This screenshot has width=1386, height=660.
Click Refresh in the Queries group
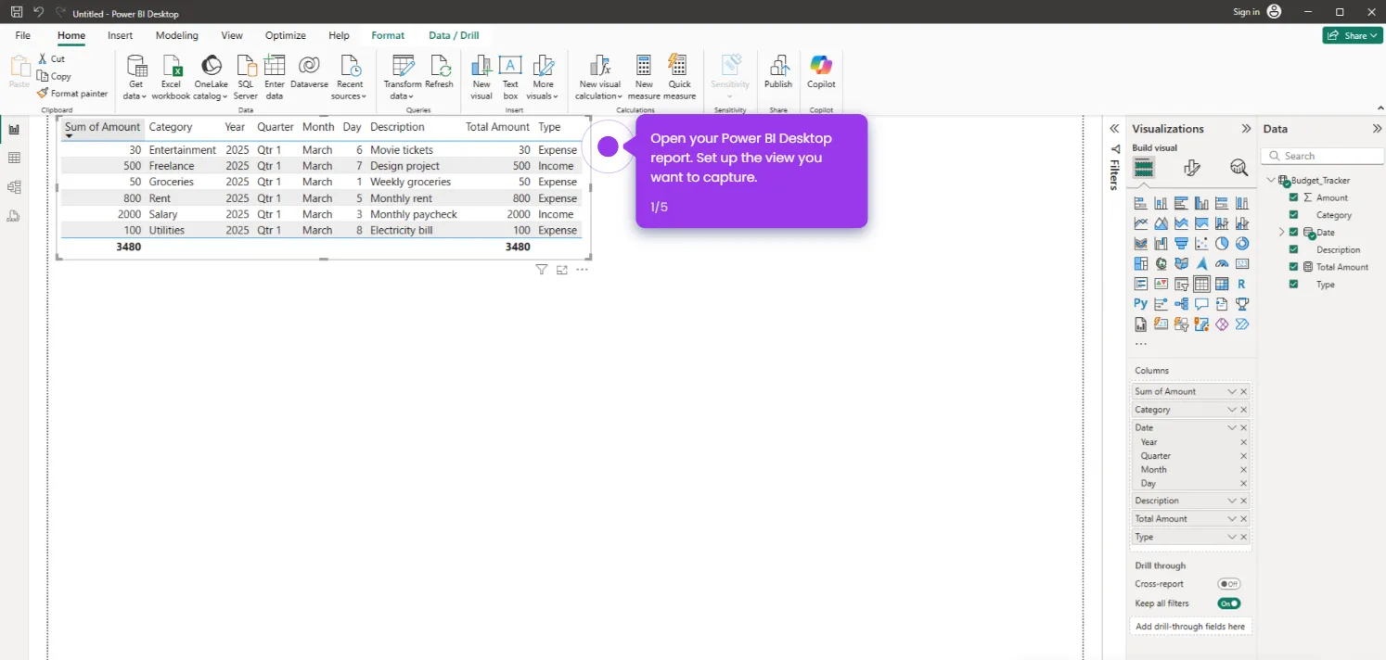tap(440, 72)
